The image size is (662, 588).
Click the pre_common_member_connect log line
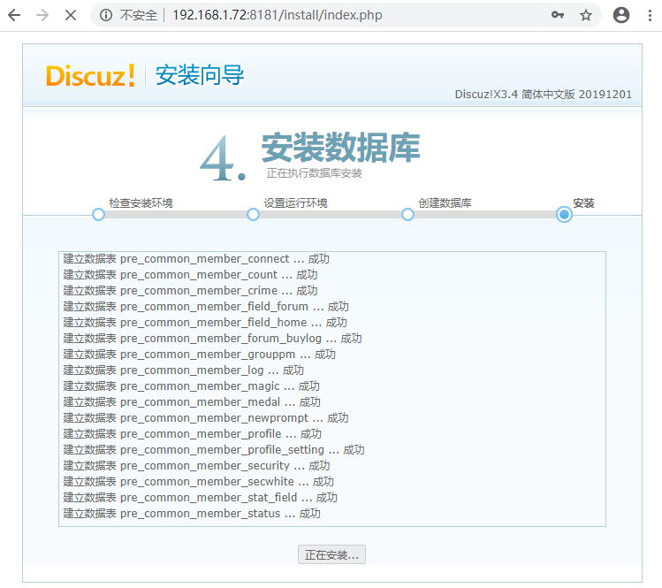(196, 259)
